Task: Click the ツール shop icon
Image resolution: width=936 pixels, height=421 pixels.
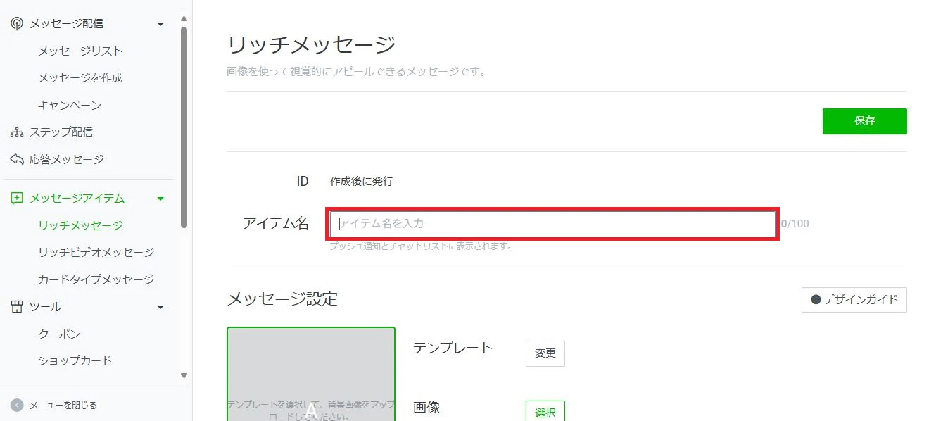Action: coord(17,307)
